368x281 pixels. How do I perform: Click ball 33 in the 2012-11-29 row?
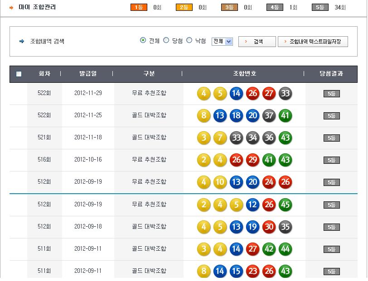tap(286, 94)
